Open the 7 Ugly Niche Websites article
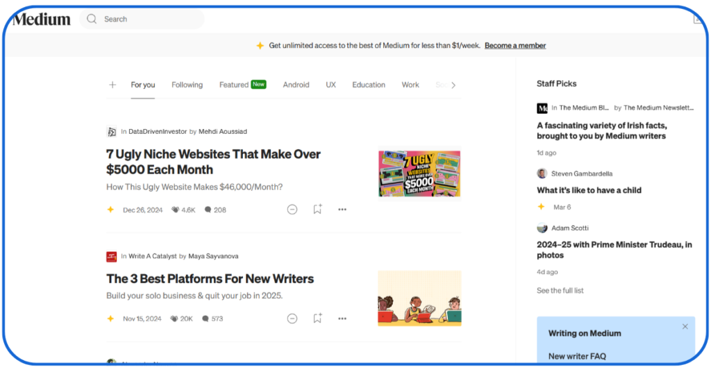 (x=213, y=162)
